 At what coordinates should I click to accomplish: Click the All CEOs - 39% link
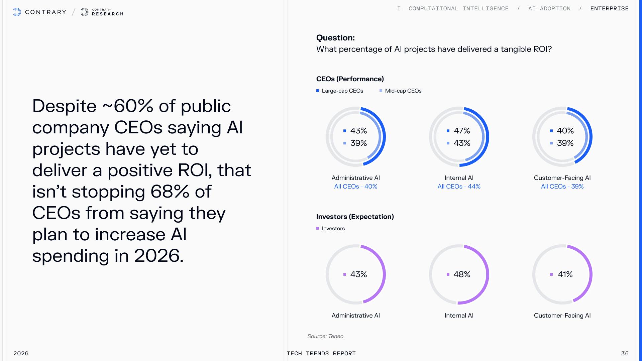click(x=562, y=187)
